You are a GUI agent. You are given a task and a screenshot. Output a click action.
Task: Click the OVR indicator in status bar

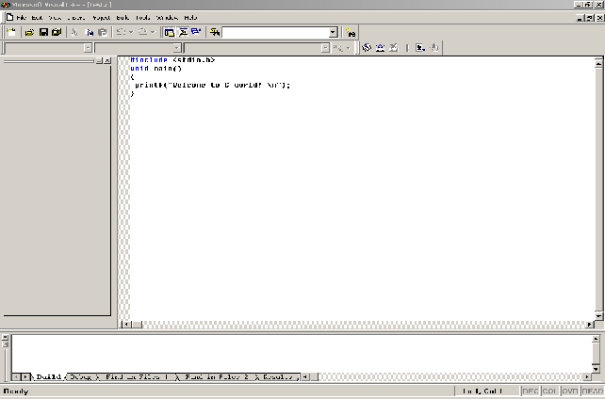(x=569, y=391)
